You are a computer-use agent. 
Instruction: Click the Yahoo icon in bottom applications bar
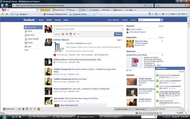coord(35,109)
